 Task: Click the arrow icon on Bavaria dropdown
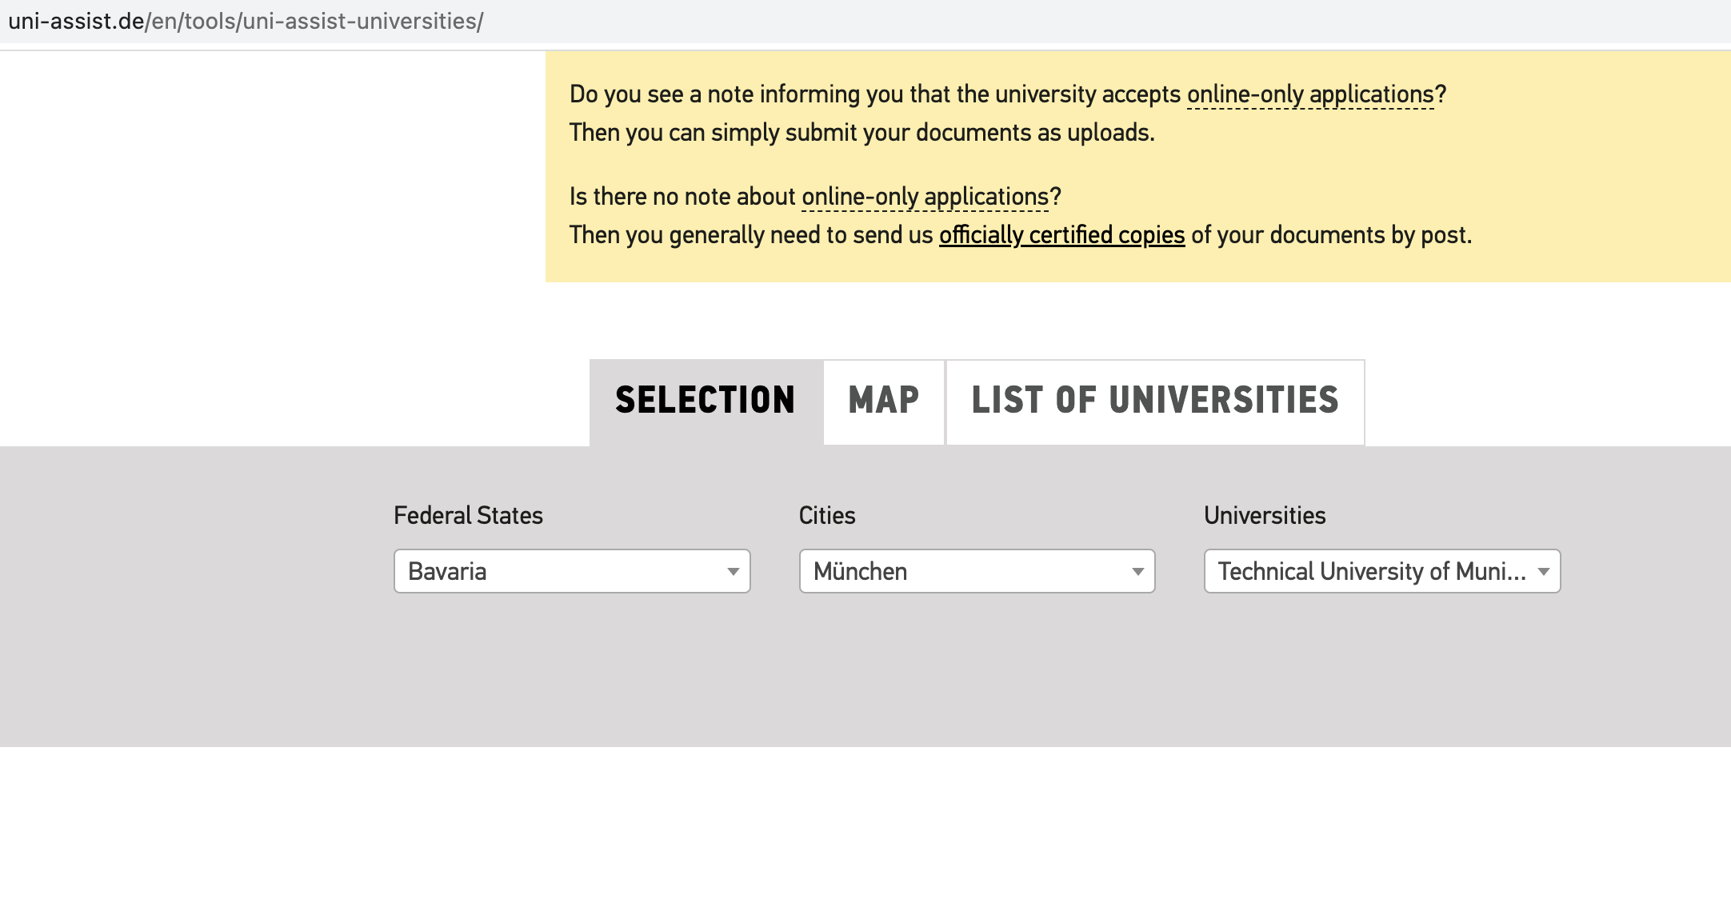(x=733, y=571)
